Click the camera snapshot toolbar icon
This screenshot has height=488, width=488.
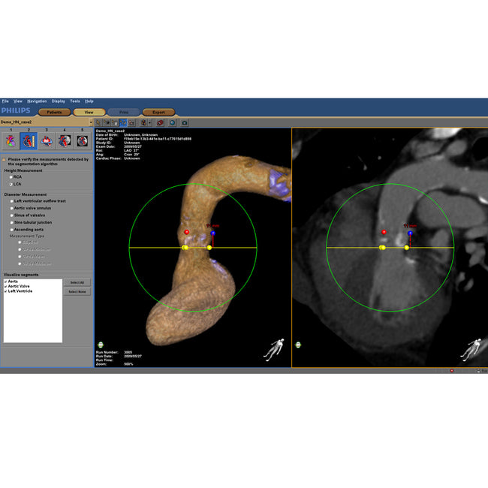(x=185, y=122)
